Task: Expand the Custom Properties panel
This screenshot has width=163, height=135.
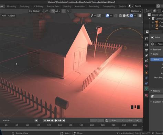Action: [x=151, y=102]
